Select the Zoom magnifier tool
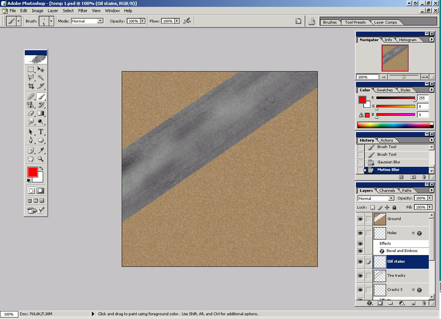 41,159
